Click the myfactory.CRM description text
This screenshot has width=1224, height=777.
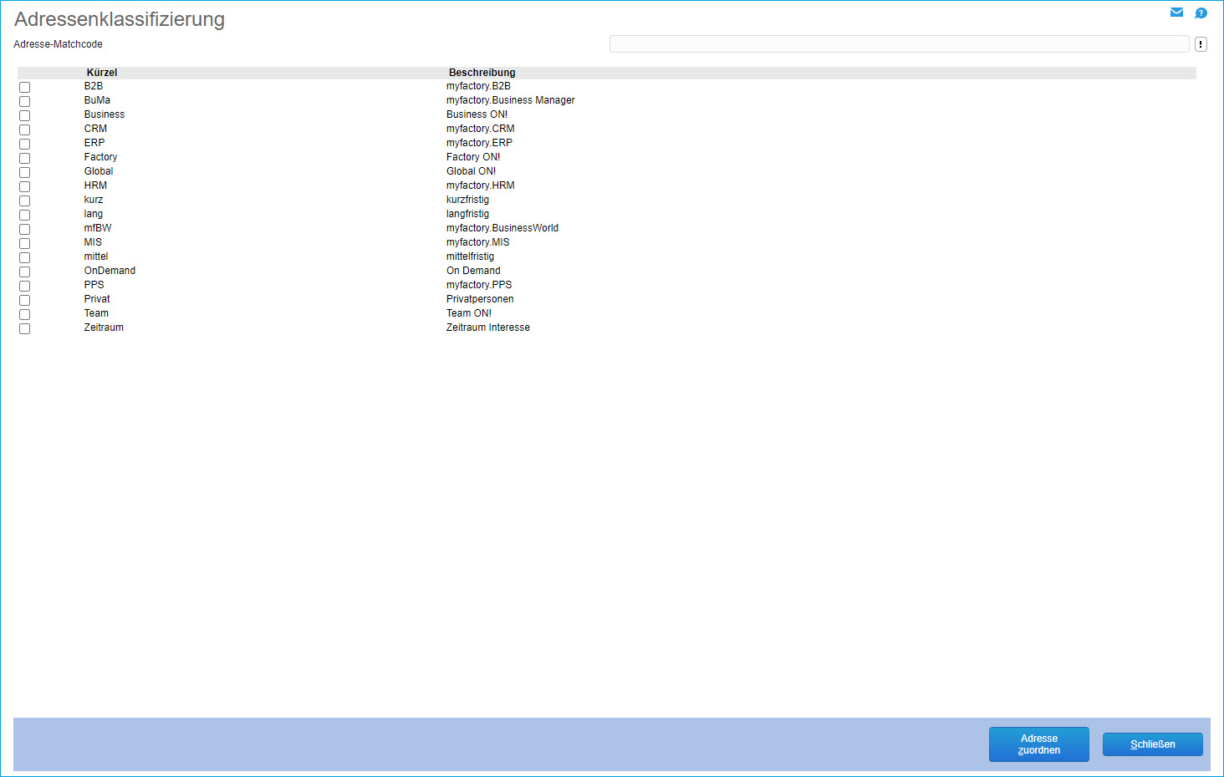pos(481,129)
